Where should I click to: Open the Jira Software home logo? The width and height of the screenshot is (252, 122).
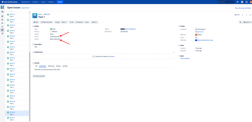click(10, 2)
